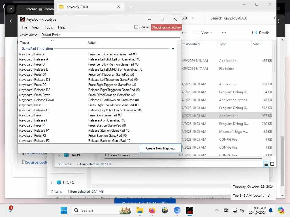Select the Microsoft Edge H... file row
The height and width of the screenshot is (217, 290).
(x=227, y=132)
